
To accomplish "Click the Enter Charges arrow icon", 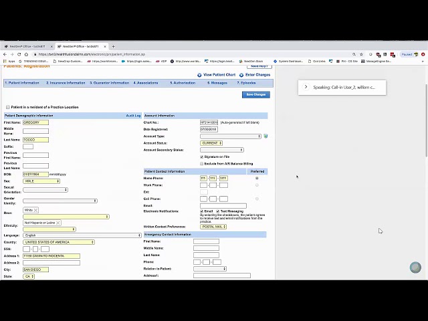I will tap(241, 75).
